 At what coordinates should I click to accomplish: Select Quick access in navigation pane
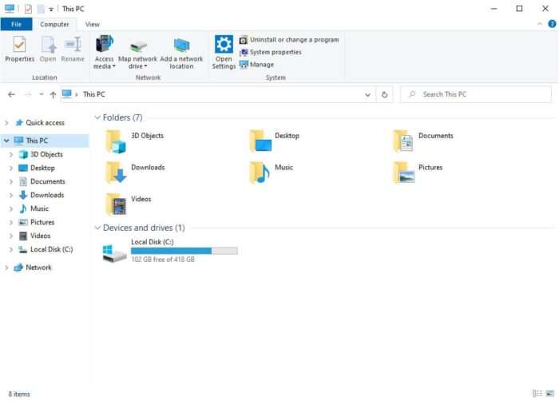(x=45, y=123)
